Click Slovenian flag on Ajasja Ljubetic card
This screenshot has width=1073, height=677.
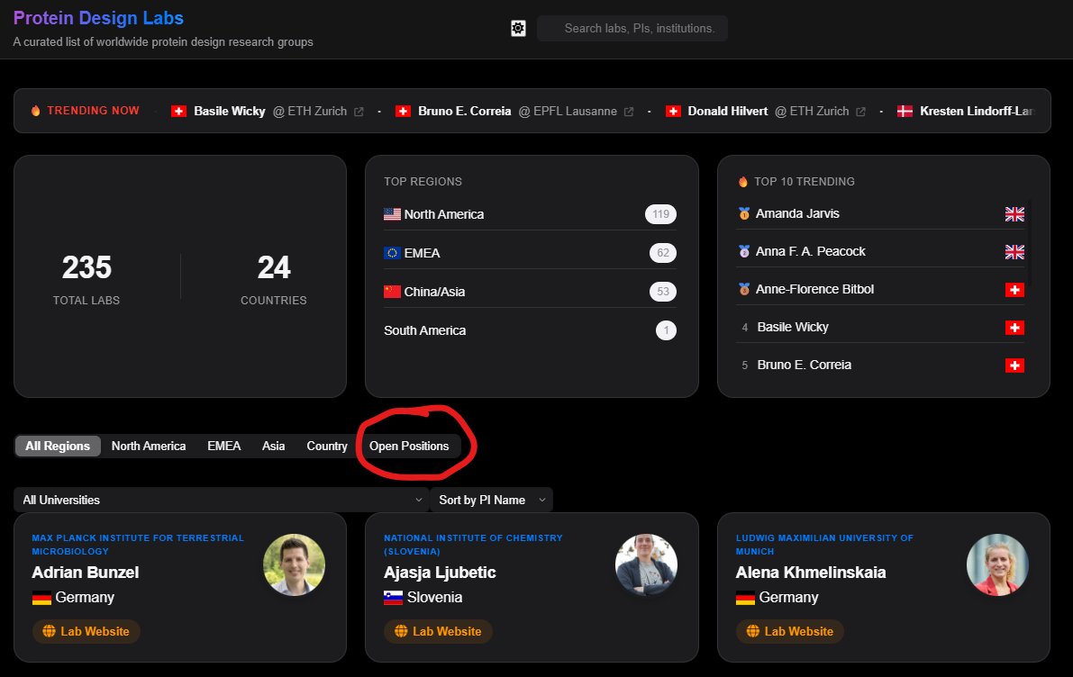coord(394,598)
